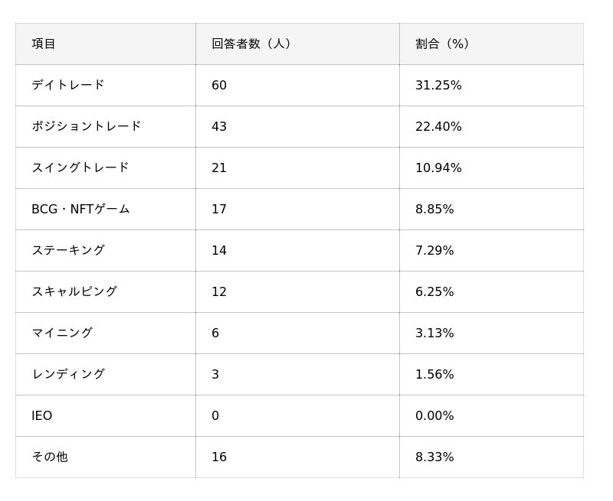
Task: Click the respondent count 43 cell
Action: [x=219, y=127]
